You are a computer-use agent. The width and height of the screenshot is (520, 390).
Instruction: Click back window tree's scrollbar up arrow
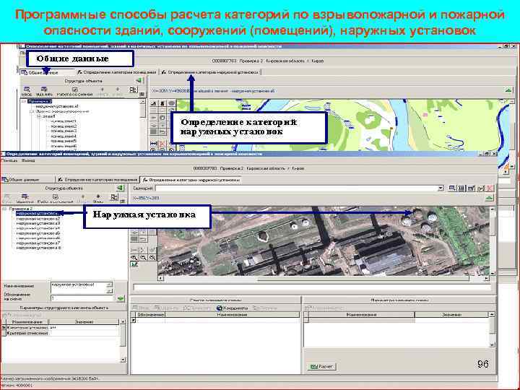pos(142,102)
